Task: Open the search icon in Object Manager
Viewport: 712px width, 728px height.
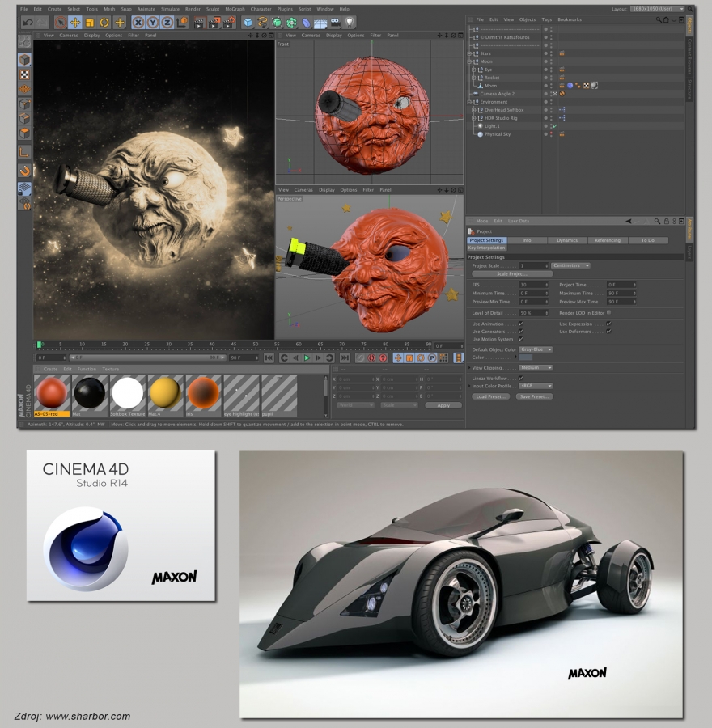Action: 659,20
